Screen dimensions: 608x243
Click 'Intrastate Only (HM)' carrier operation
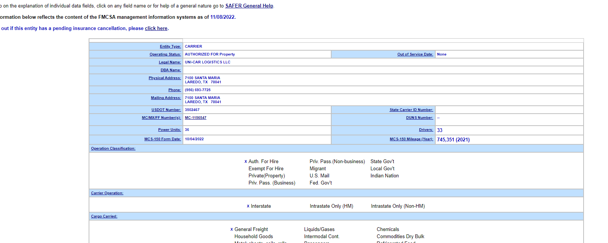tap(331, 206)
